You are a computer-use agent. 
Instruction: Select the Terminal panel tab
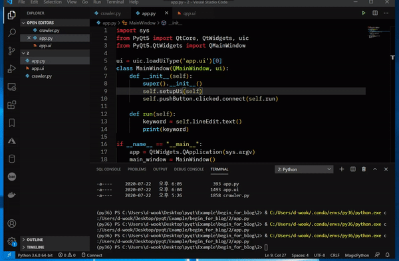(219, 169)
